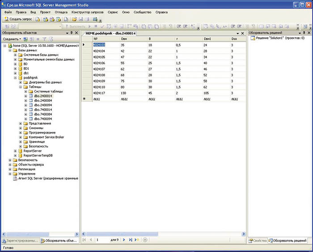Open Object Explorer window position dropdown arrow
The width and height of the screenshot is (313, 252).
click(x=67, y=33)
